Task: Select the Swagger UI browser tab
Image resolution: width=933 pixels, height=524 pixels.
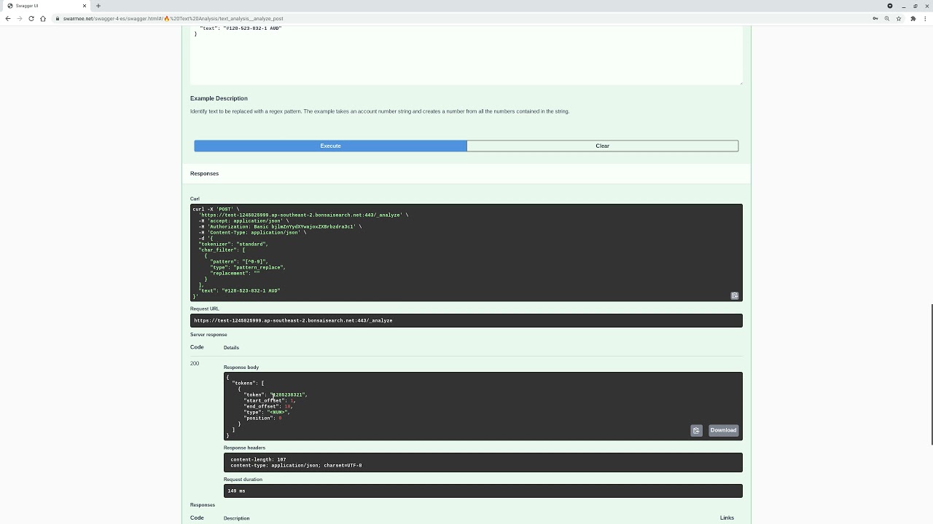Action: [45, 6]
